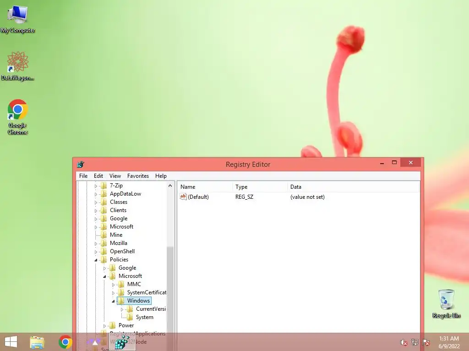Expand the CurrentVersion key
The width and height of the screenshot is (469, 351).
122,309
